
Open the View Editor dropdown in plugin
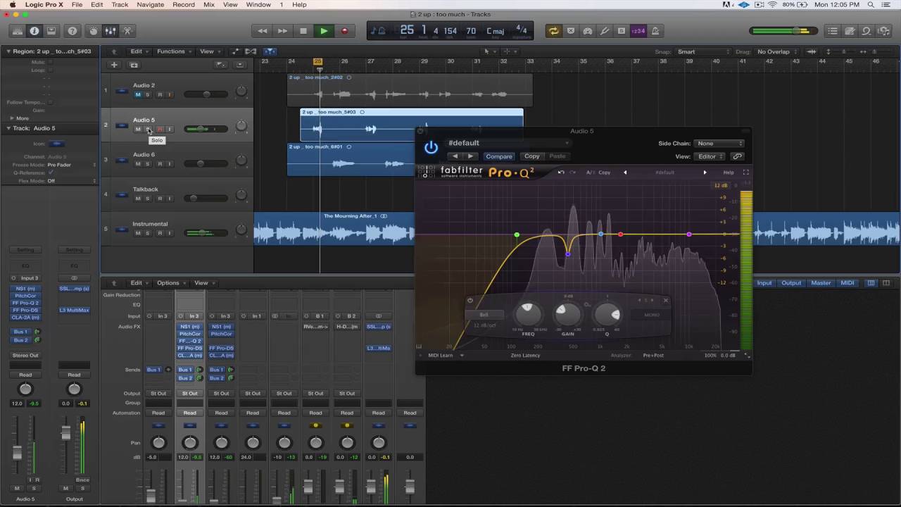(x=710, y=156)
